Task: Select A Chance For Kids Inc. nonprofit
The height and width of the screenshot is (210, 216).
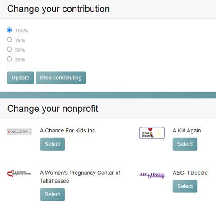Action: (53, 144)
